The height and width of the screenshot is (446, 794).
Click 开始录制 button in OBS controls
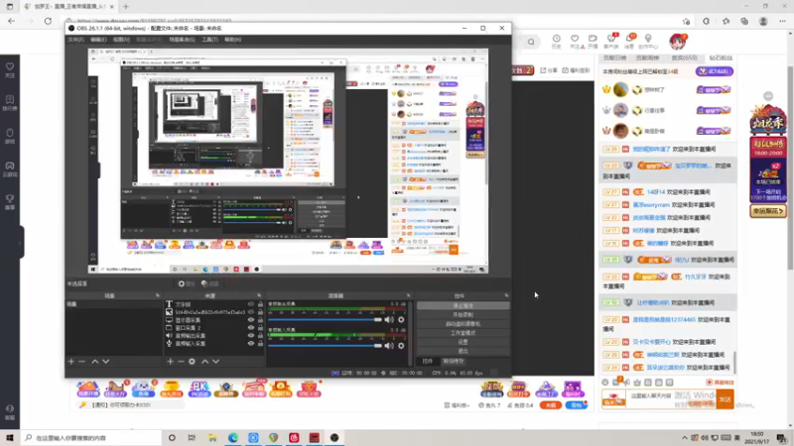coord(463,315)
